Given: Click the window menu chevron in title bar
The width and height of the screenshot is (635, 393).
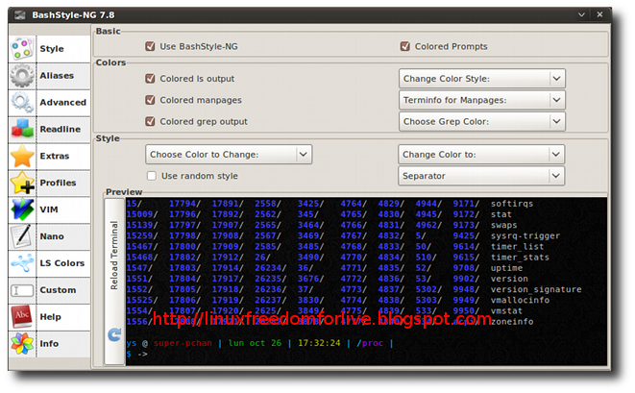Looking at the screenshot, I should (x=581, y=15).
